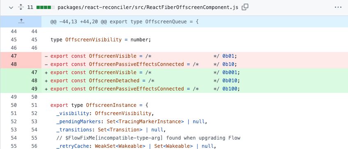Open the ReactFiberOffscreenComponent.js file path link
Viewport: 348px width, 149px height.
[x=148, y=7]
